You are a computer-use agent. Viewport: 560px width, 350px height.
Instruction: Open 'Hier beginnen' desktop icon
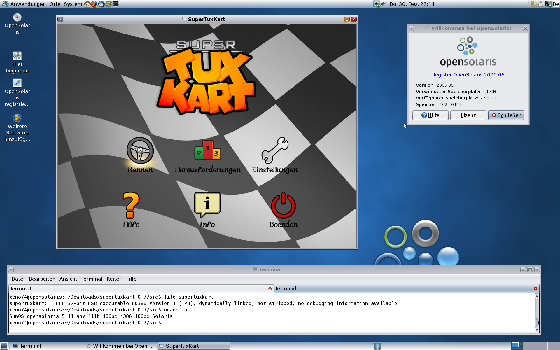[17, 62]
